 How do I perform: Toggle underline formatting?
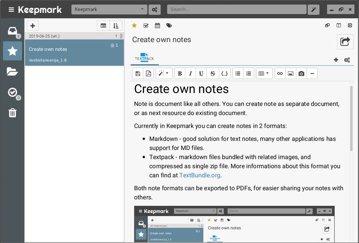pos(201,73)
